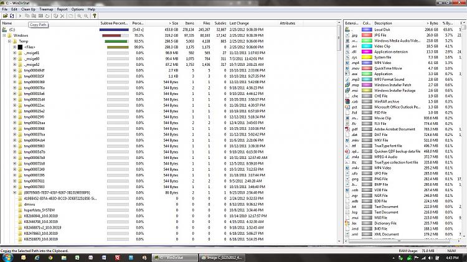Open Chrome from the taskbar
The image size is (467, 262).
(50, 258)
